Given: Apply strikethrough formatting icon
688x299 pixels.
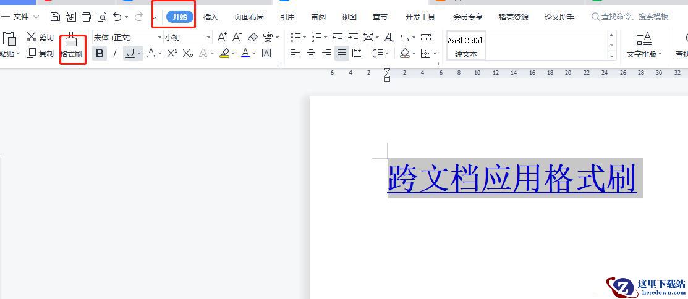Looking at the screenshot, I should click(x=151, y=54).
